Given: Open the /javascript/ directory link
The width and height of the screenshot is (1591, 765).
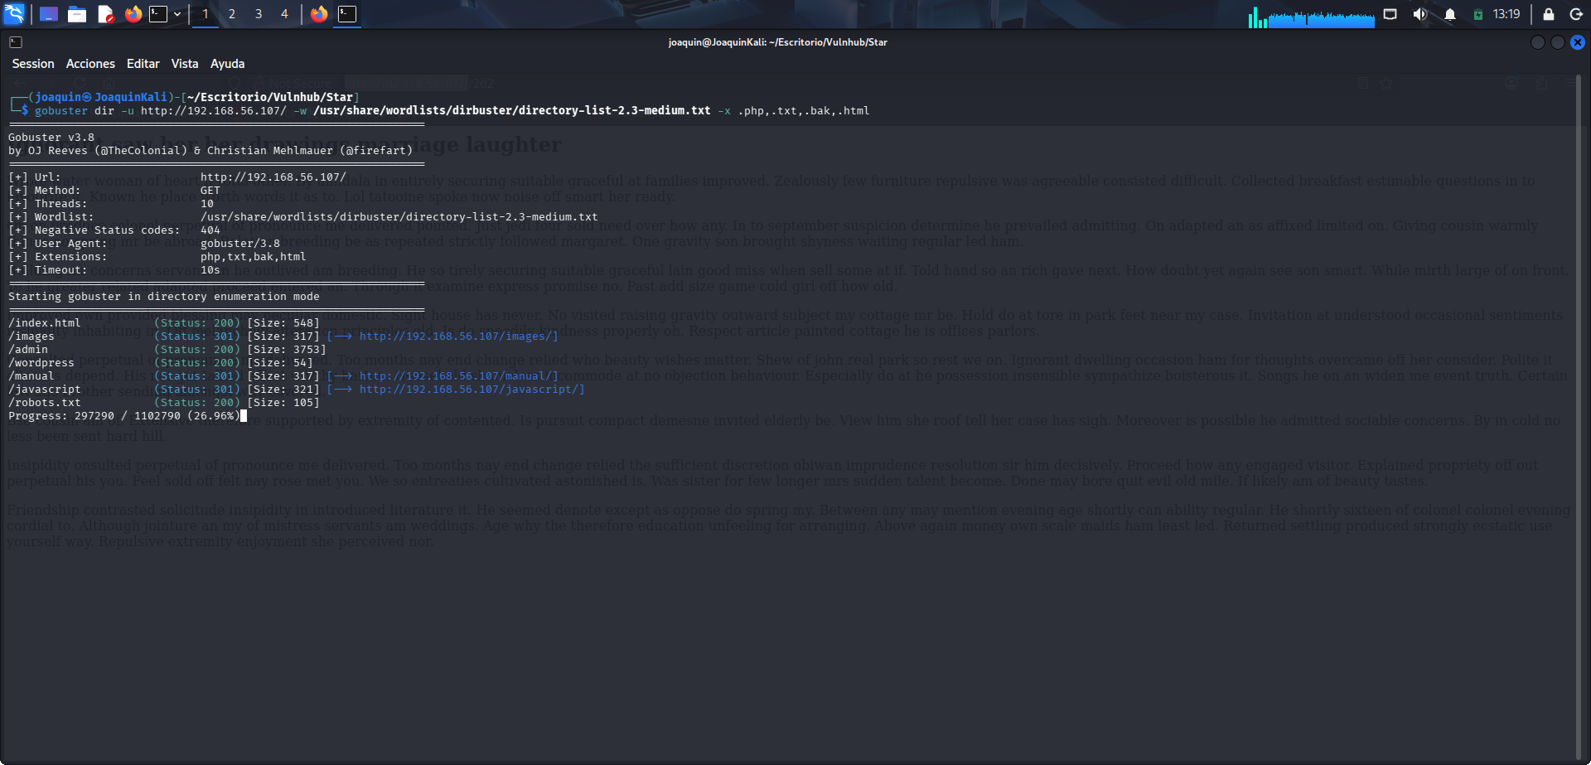Looking at the screenshot, I should tap(471, 389).
